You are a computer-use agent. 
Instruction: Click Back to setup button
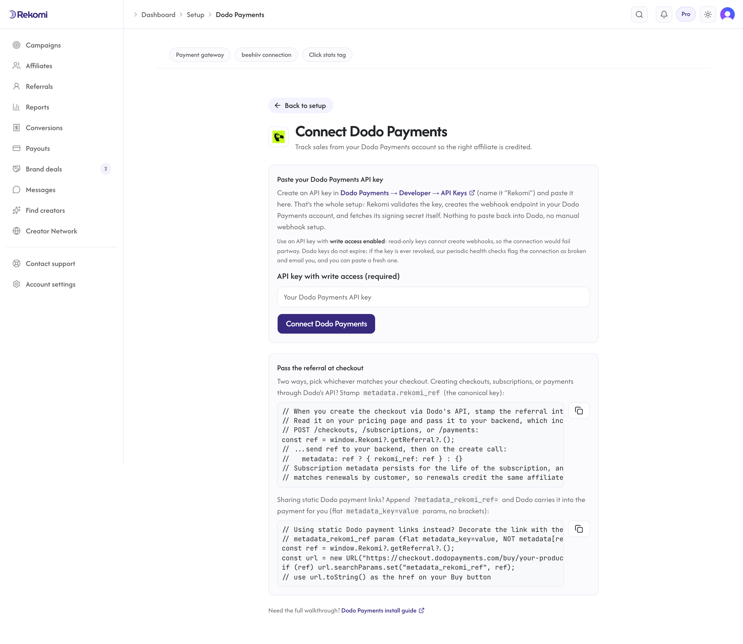coord(301,106)
